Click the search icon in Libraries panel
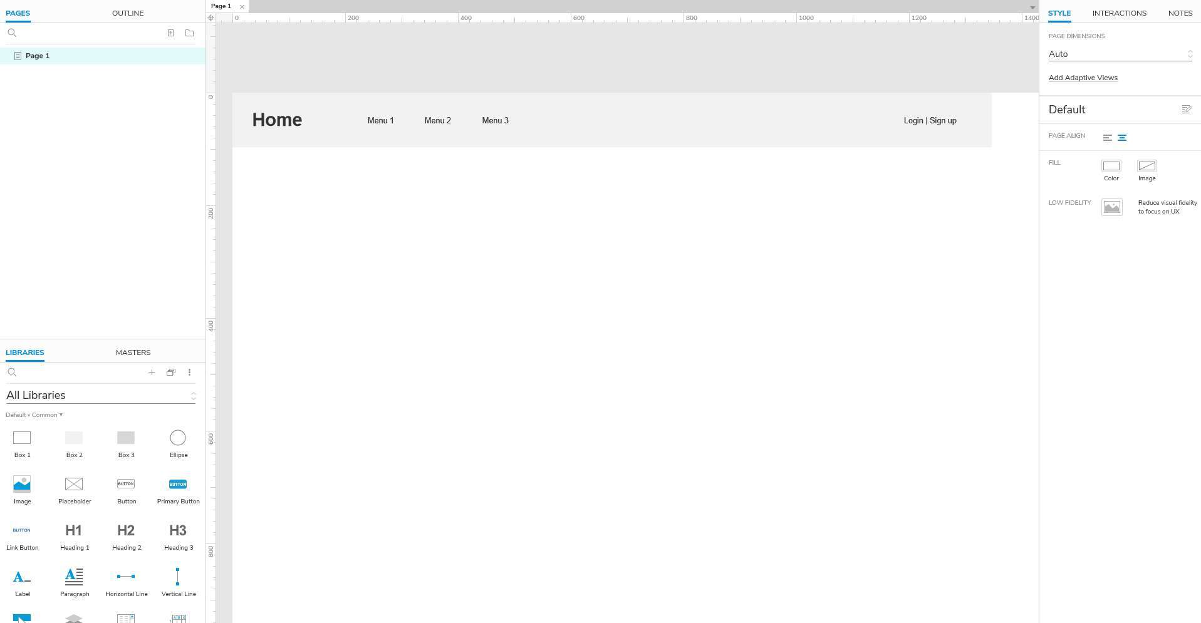 tap(12, 373)
